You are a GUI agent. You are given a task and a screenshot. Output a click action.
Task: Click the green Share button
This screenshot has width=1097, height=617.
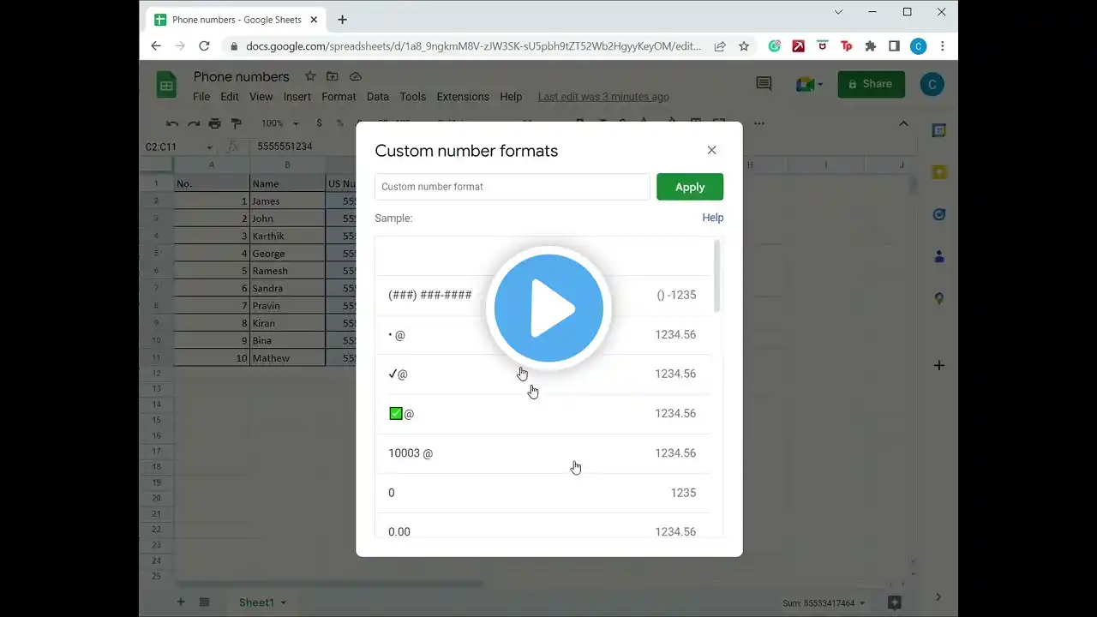(x=871, y=84)
